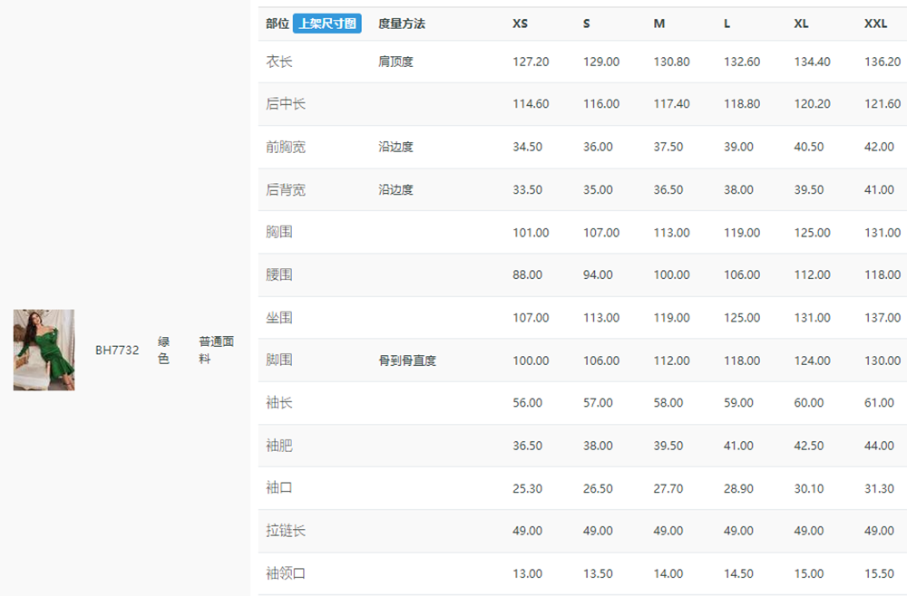The height and width of the screenshot is (596, 907).
Task: Click the 116.00 value in 后中长 row
Action: tap(601, 104)
